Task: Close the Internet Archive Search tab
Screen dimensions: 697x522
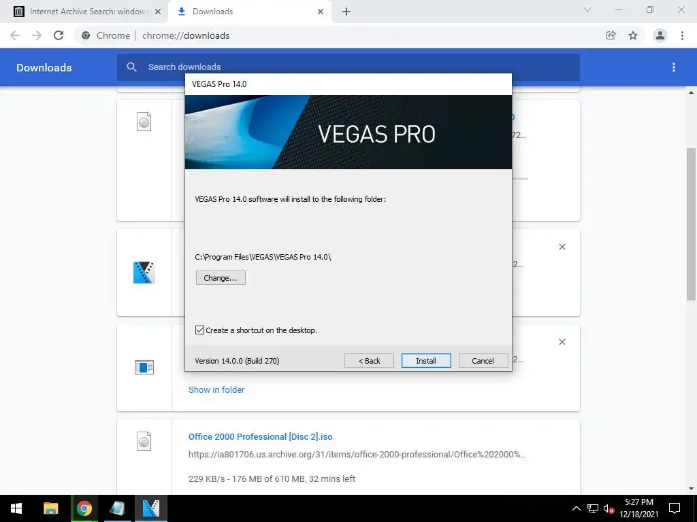Action: click(158, 12)
